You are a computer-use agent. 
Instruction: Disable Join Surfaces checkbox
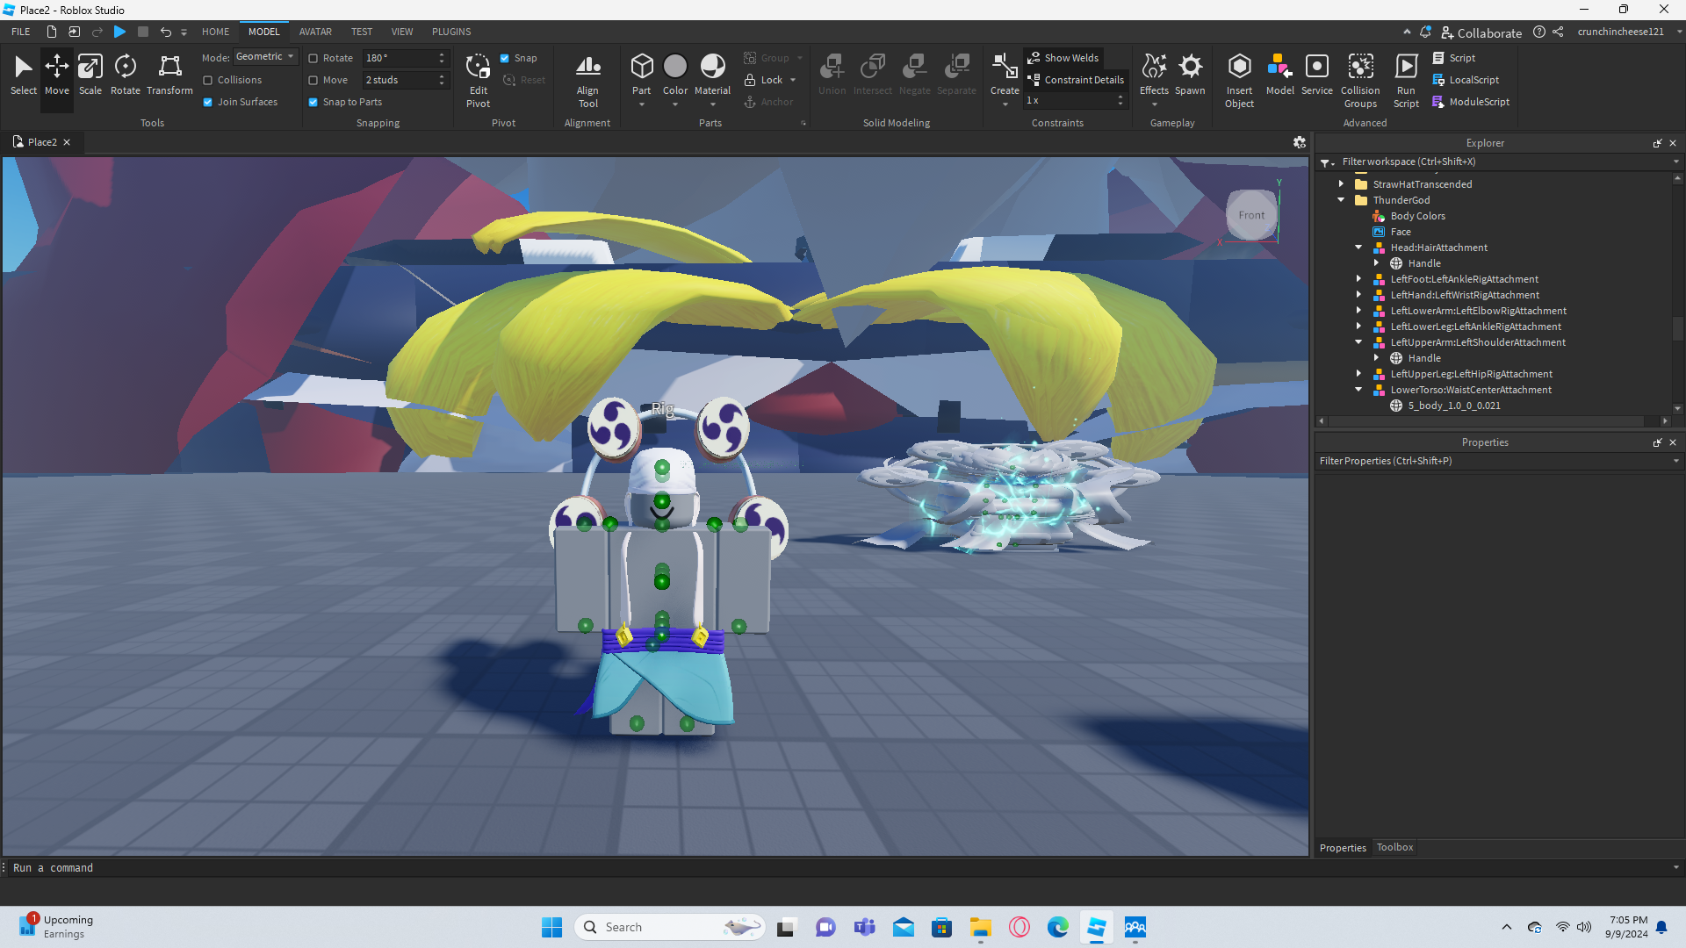click(208, 102)
